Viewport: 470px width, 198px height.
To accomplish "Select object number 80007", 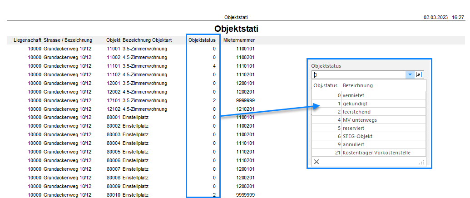I will (x=114, y=169).
